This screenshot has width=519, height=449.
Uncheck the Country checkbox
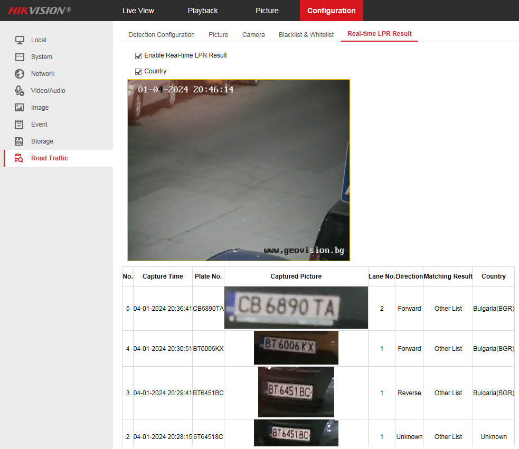(138, 71)
